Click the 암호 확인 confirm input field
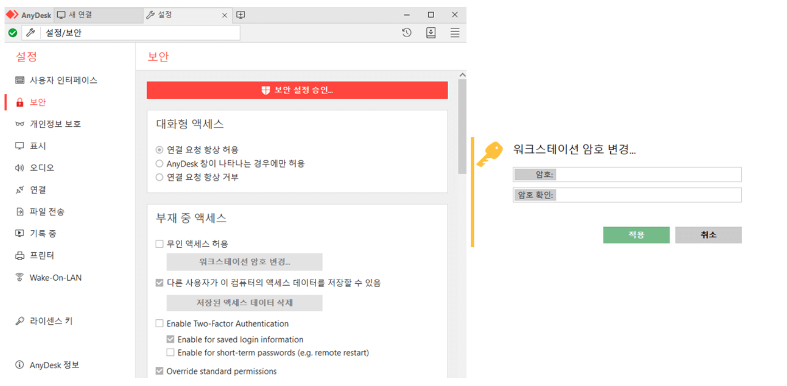The image size is (787, 386). tap(627, 195)
